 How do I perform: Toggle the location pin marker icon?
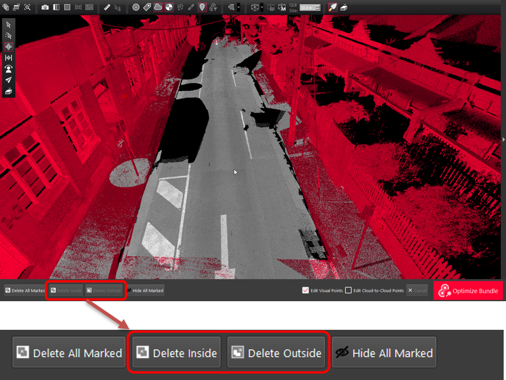point(202,7)
